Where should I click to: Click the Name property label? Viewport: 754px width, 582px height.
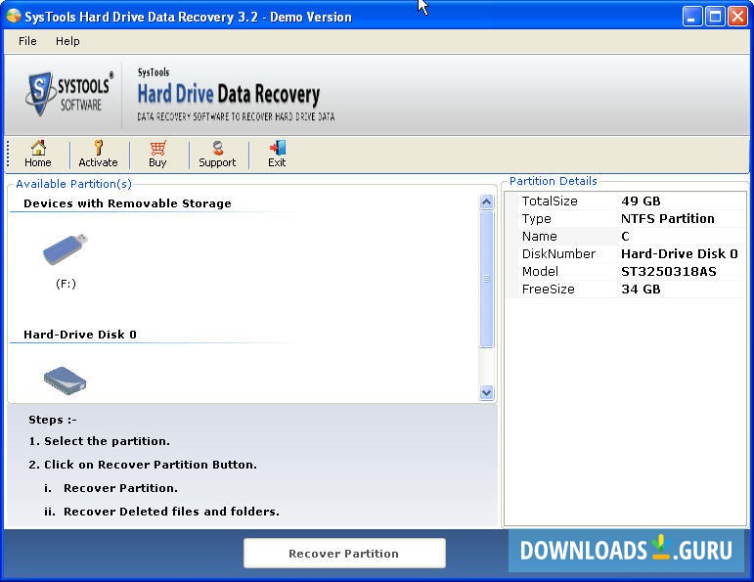pos(540,236)
